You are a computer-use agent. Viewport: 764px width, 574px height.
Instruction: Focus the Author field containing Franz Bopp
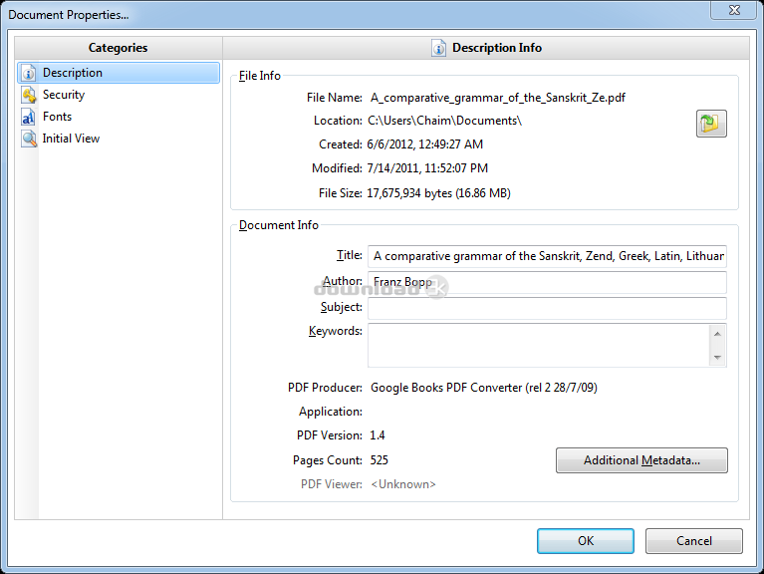(546, 282)
